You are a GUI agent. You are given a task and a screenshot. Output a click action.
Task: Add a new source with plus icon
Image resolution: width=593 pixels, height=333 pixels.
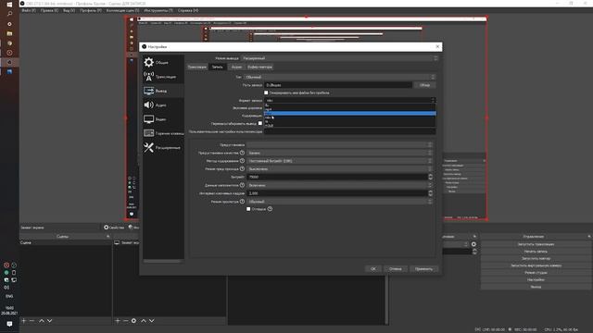point(118,321)
